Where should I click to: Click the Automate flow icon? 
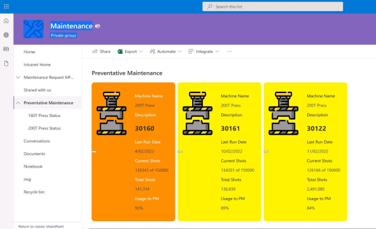click(x=152, y=51)
